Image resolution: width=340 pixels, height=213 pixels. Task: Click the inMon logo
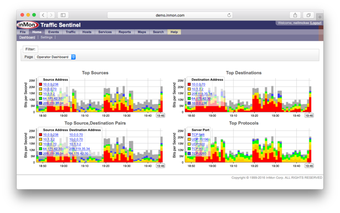coord(27,25)
